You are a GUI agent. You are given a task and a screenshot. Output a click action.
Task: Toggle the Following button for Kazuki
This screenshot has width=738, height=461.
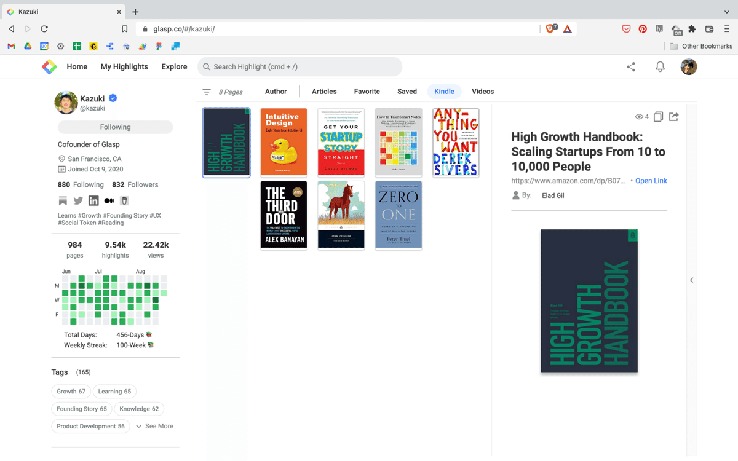(x=115, y=127)
